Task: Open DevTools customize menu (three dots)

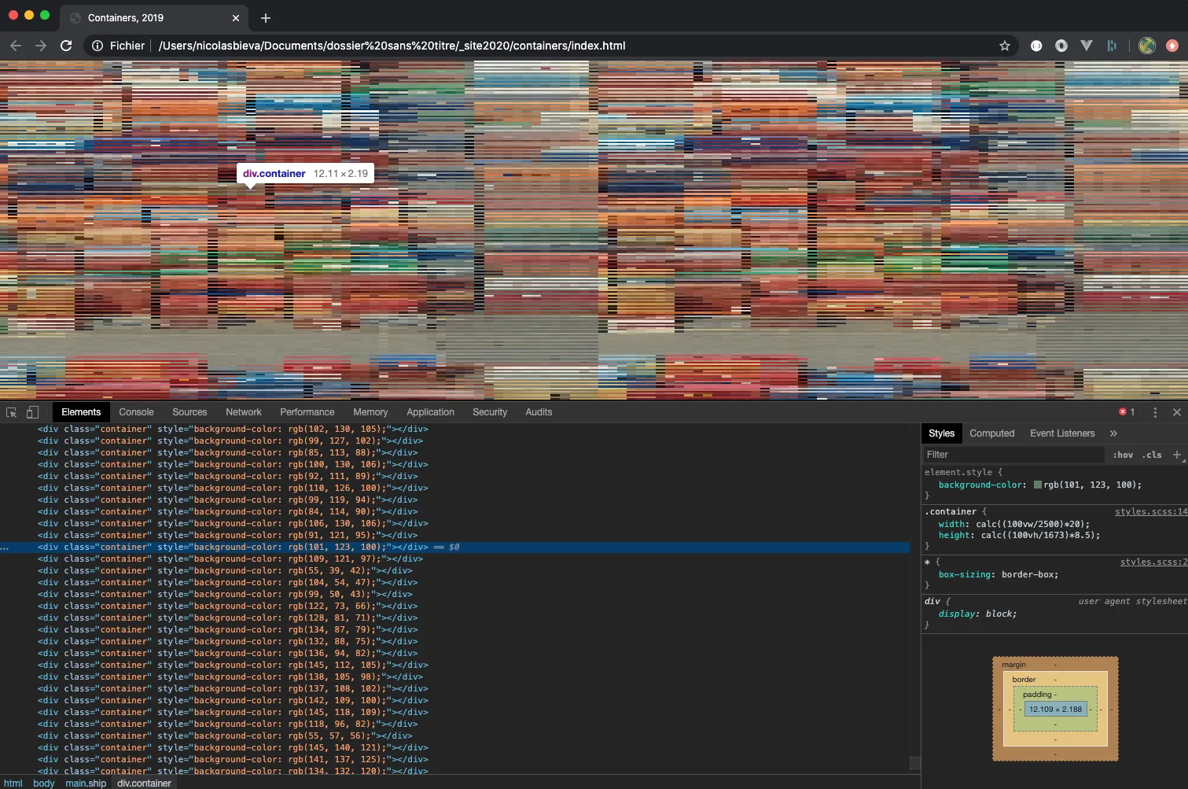Action: coord(1155,412)
